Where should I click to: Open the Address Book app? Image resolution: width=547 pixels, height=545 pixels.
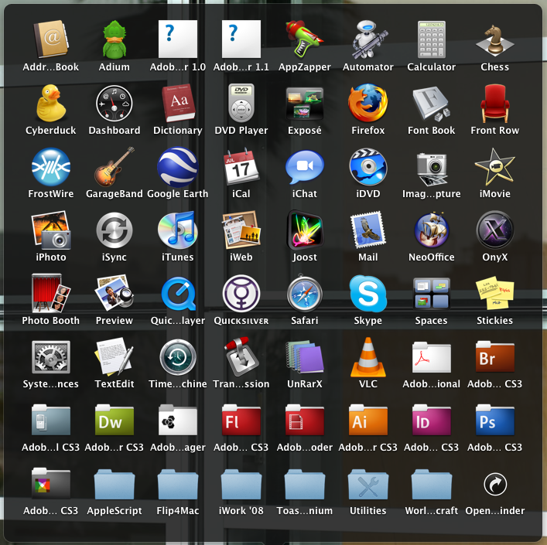(x=51, y=39)
